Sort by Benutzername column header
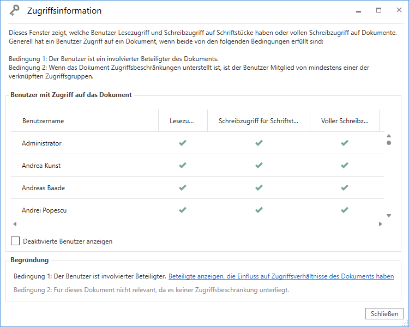This screenshot has height=327, width=409. pos(43,121)
